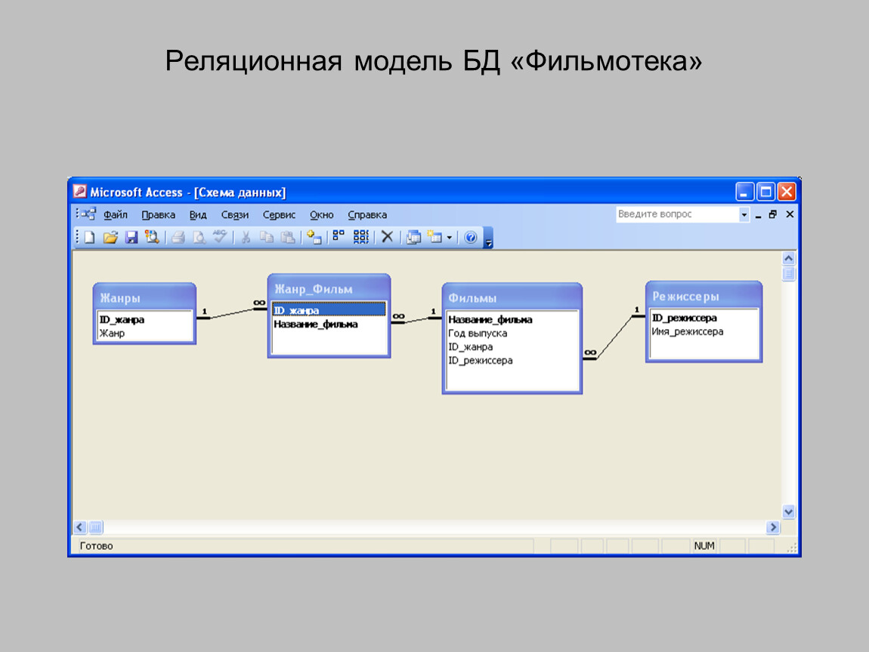Open the Файл menu

tap(115, 215)
